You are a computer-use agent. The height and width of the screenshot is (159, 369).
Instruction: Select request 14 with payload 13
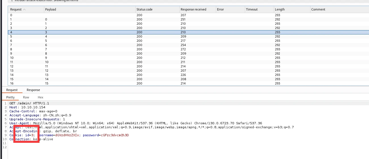(x=188, y=75)
